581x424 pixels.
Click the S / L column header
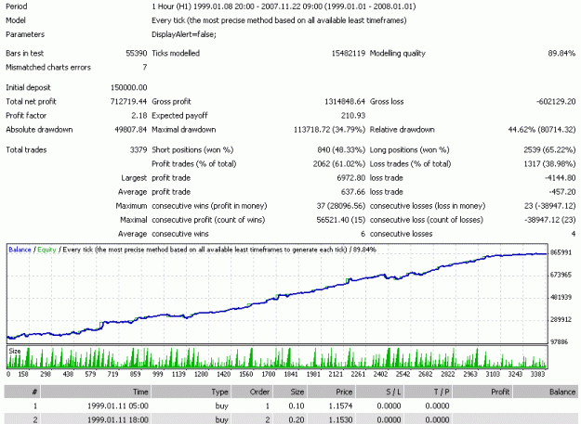(x=379, y=392)
